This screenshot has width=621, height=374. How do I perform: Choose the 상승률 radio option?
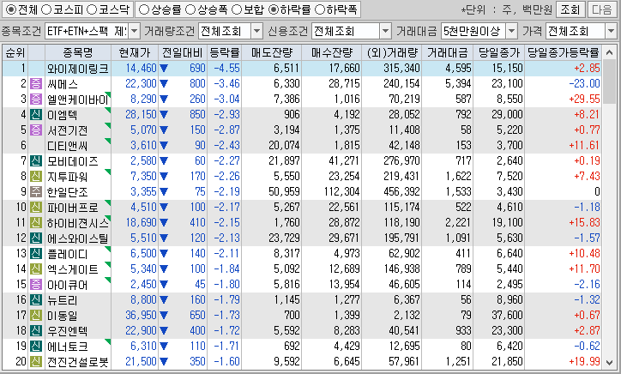coord(145,9)
